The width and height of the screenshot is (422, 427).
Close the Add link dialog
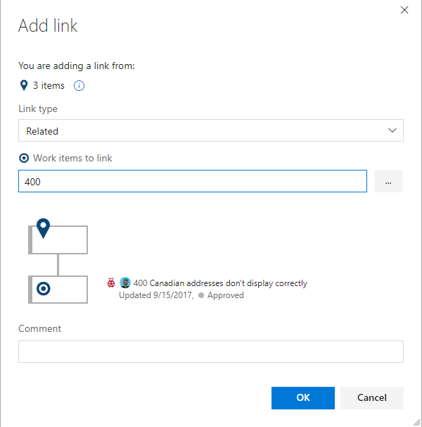click(404, 10)
